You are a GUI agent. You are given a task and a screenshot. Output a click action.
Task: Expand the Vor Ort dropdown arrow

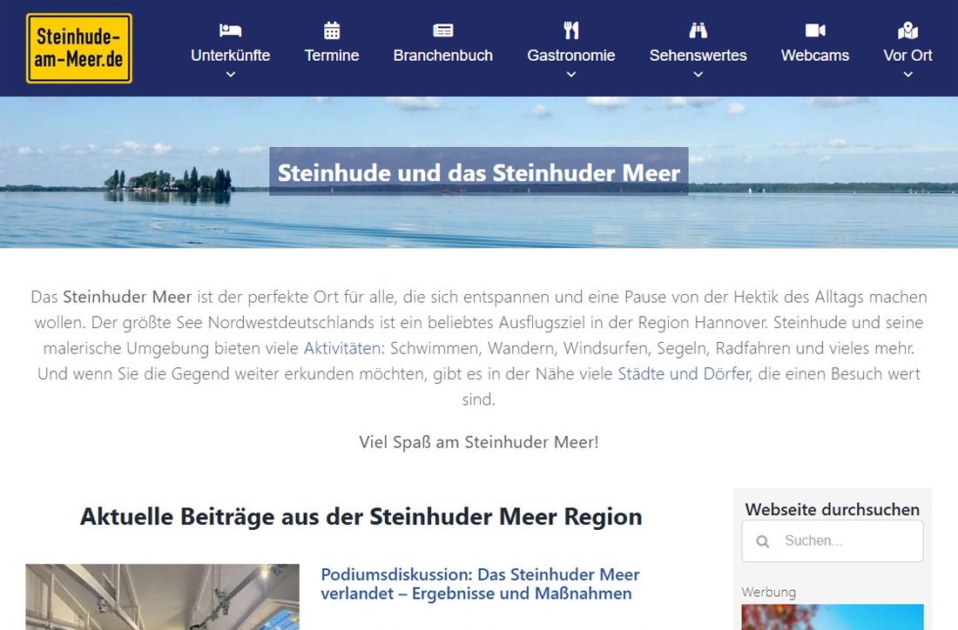tap(907, 75)
